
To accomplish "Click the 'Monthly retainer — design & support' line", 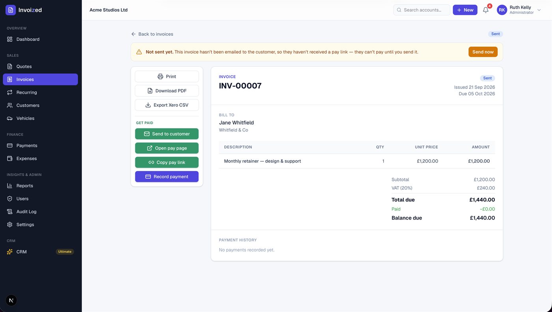I will tap(263, 161).
